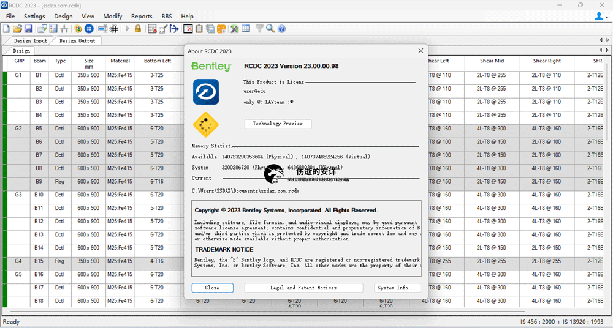The width and height of the screenshot is (613, 328).
Task: Open the File menu
Action: pyautogui.click(x=10, y=16)
